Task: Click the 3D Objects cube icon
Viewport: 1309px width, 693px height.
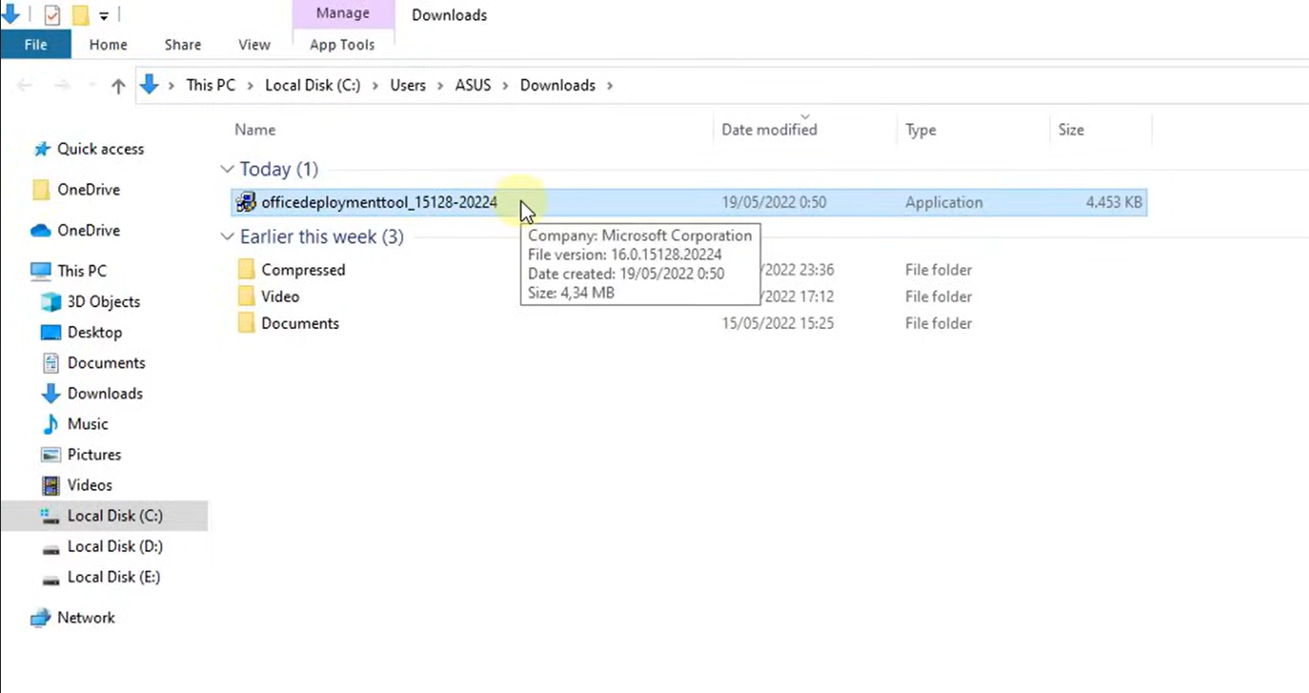Action: coord(51,302)
